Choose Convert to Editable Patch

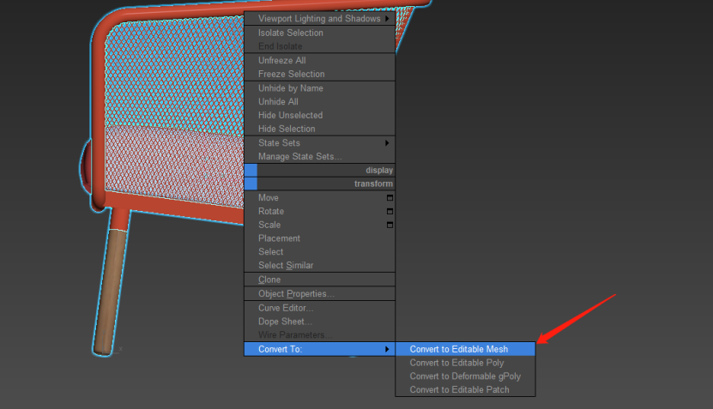pos(465,390)
